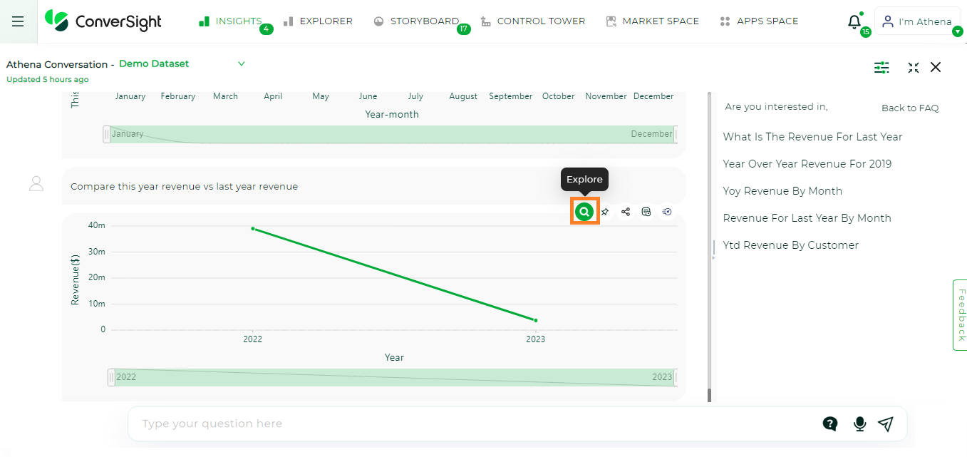Switch to Control Tower
Screen dimensions: 967x457
point(533,21)
